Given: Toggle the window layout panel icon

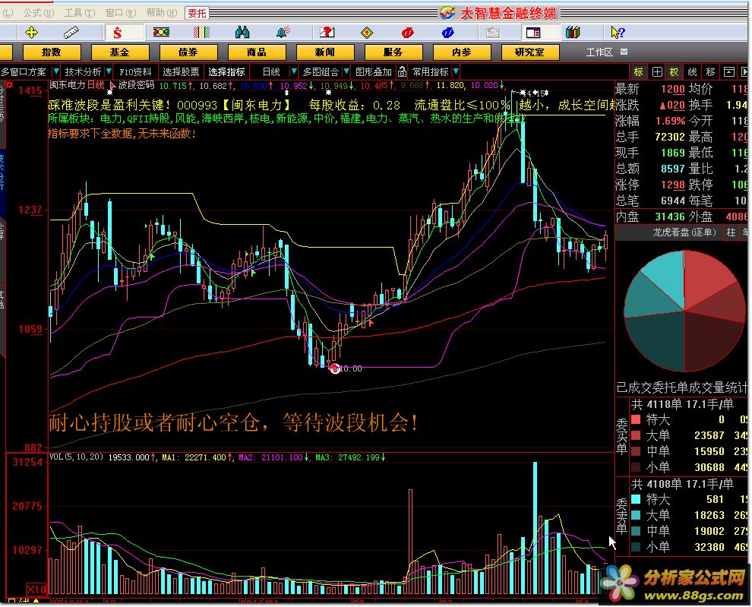Looking at the screenshot, I should (532, 33).
